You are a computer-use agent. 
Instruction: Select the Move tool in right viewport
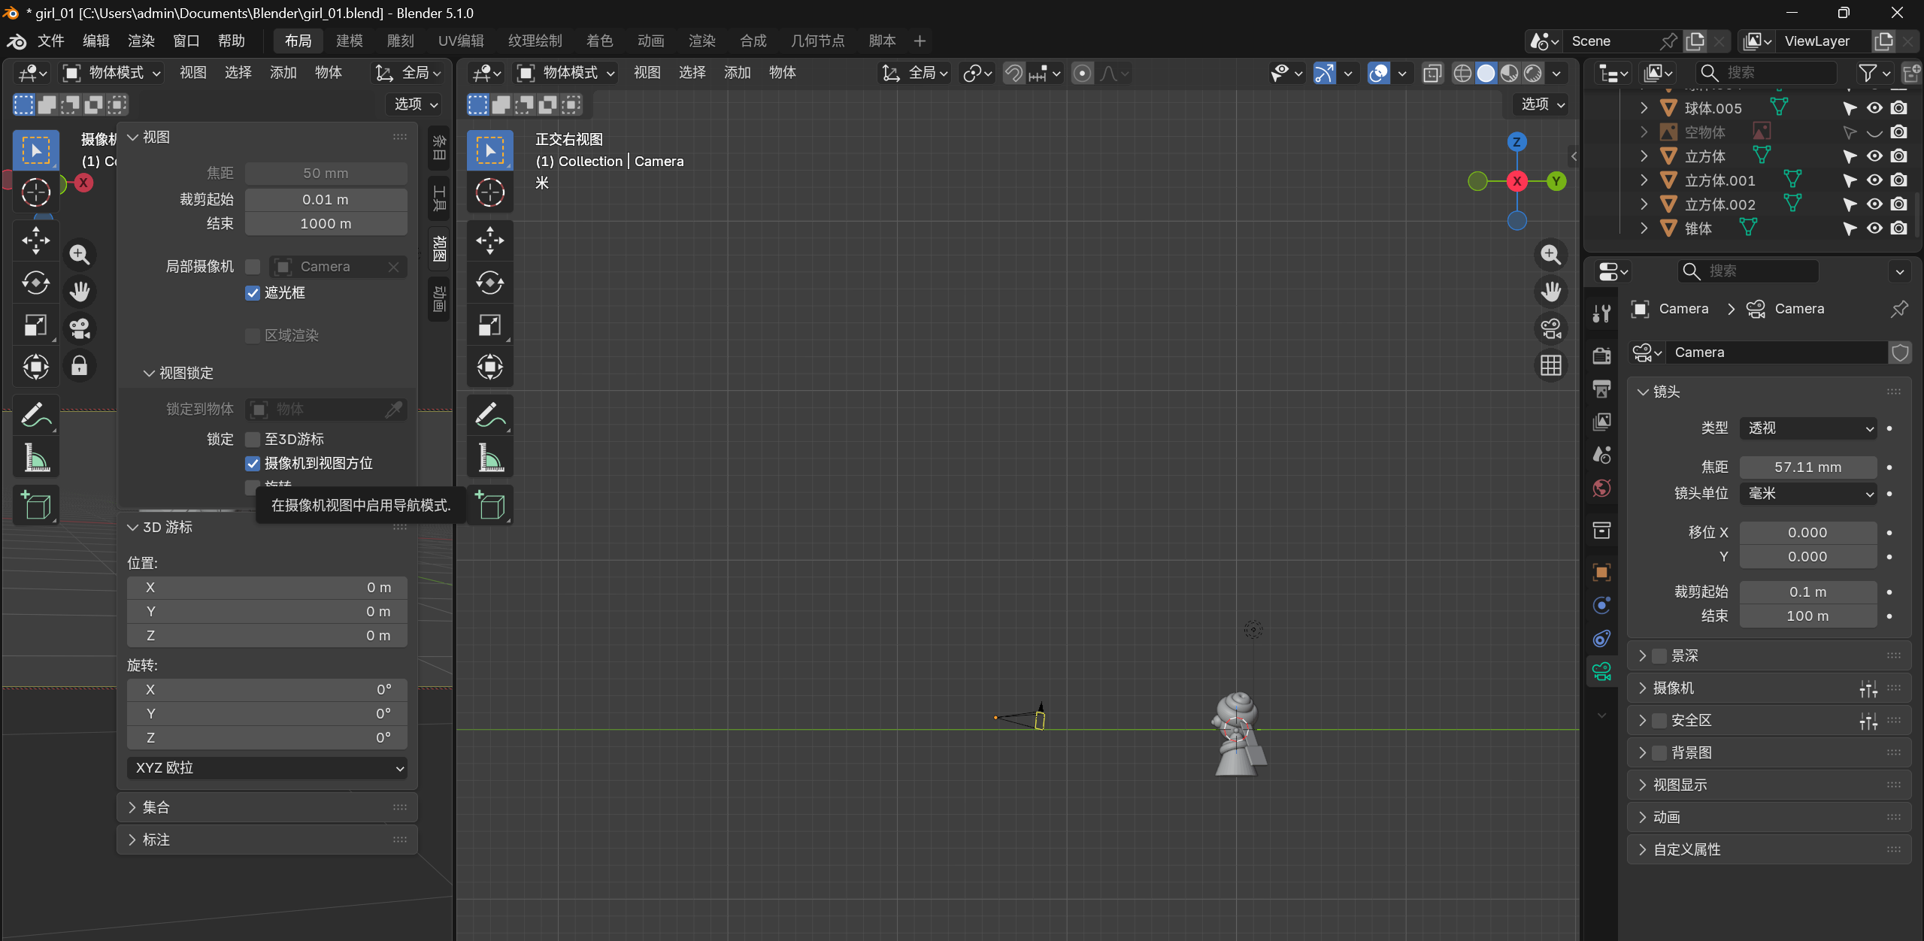489,241
